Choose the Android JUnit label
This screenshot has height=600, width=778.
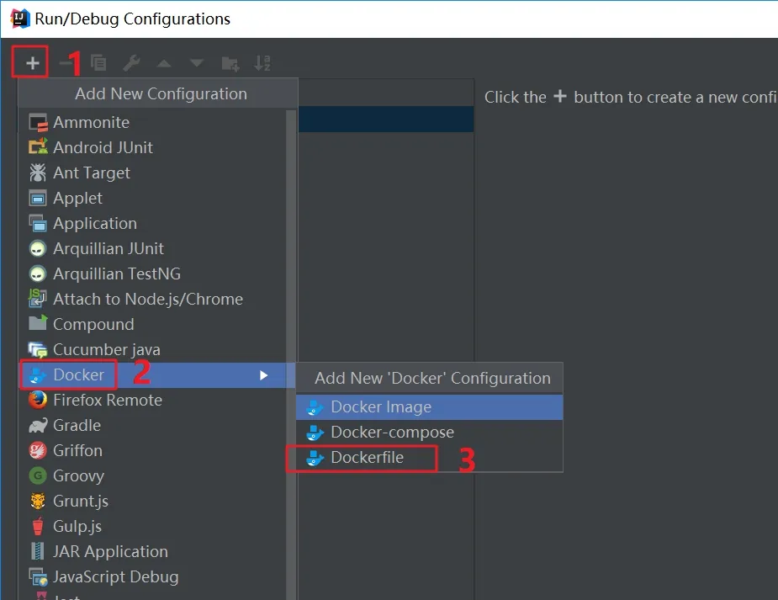(103, 147)
